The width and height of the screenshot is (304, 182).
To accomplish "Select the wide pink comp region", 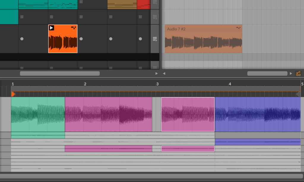I will 108,114.
